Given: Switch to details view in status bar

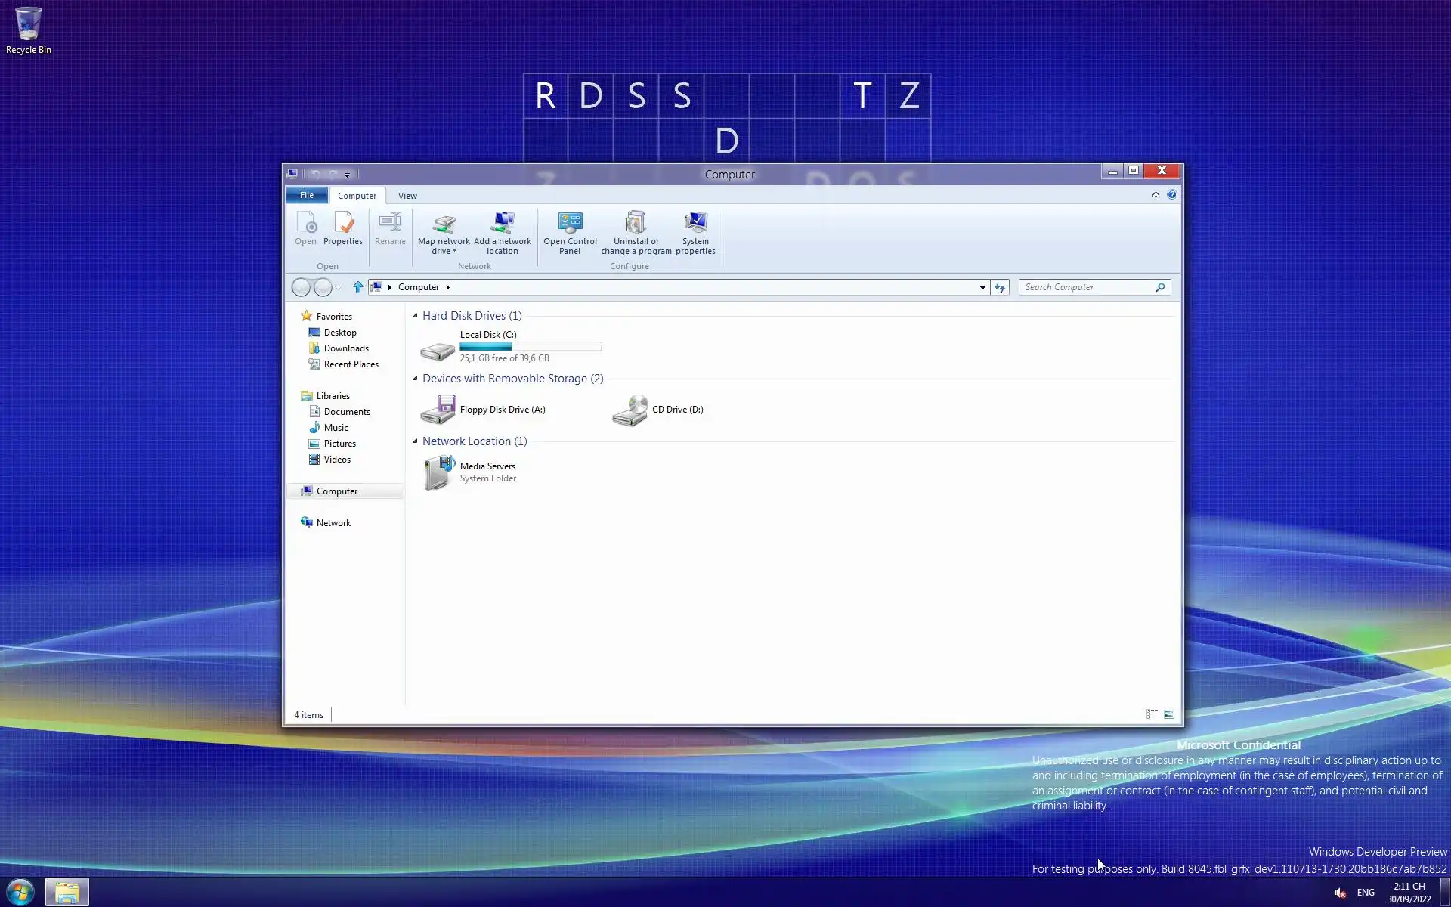Looking at the screenshot, I should [x=1152, y=714].
